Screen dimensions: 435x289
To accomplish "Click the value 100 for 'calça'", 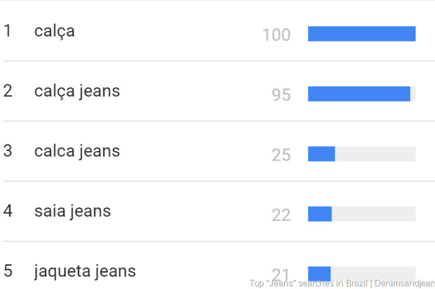I will (276, 35).
